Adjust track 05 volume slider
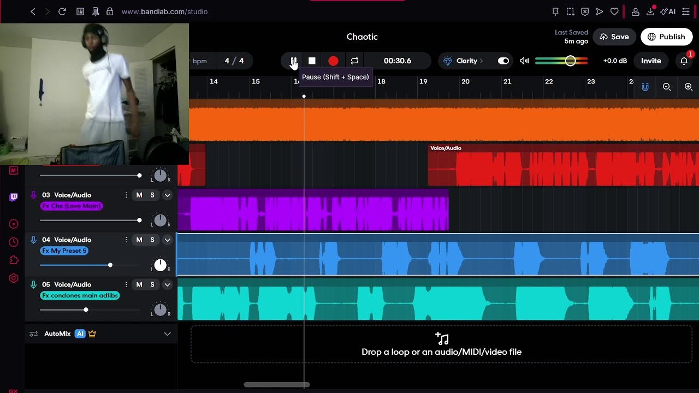 point(86,309)
